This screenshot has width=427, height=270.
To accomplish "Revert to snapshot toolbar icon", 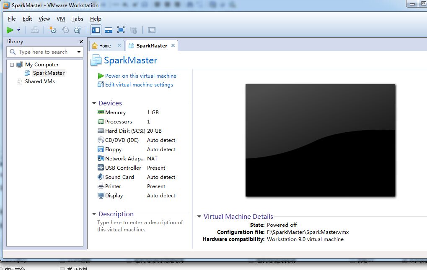I will (x=65, y=30).
